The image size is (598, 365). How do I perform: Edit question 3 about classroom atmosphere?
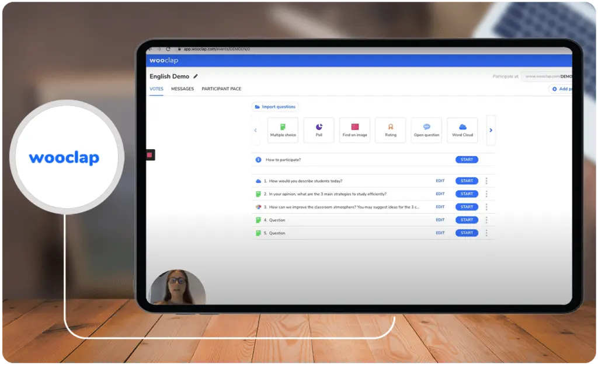[440, 206]
